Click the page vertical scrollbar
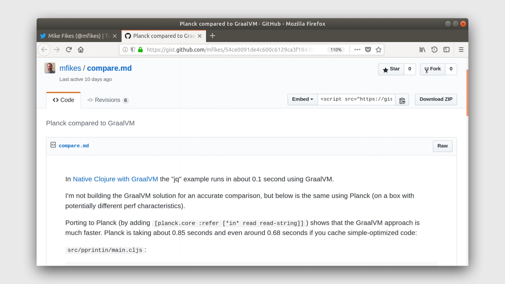 467,93
